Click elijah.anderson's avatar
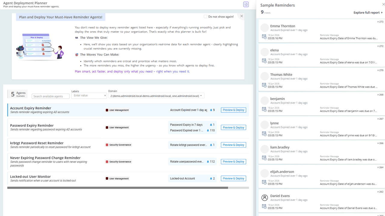 point(264,173)
